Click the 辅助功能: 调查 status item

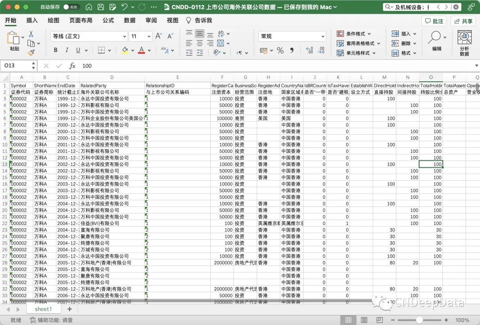(52, 320)
